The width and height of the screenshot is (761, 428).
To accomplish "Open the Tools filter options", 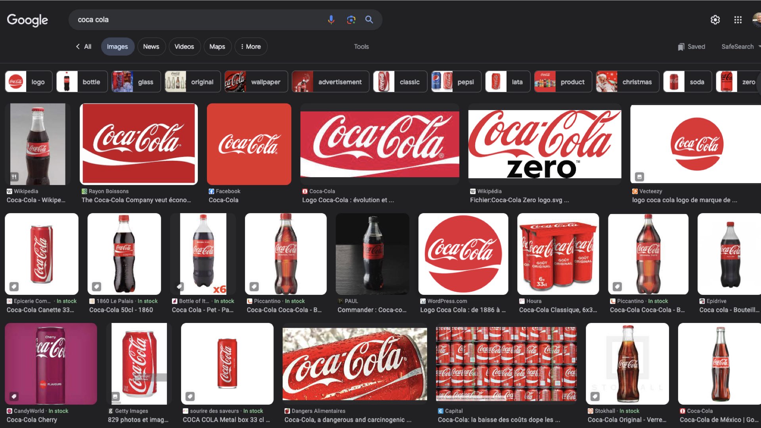I will pos(361,46).
